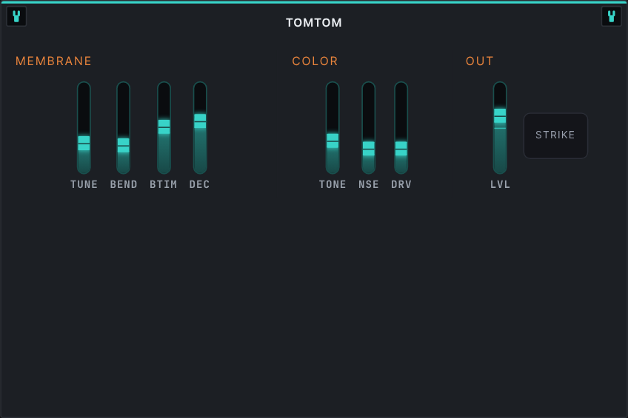The width and height of the screenshot is (628, 418).
Task: Click the DEC slider handle
Action: 200,121
